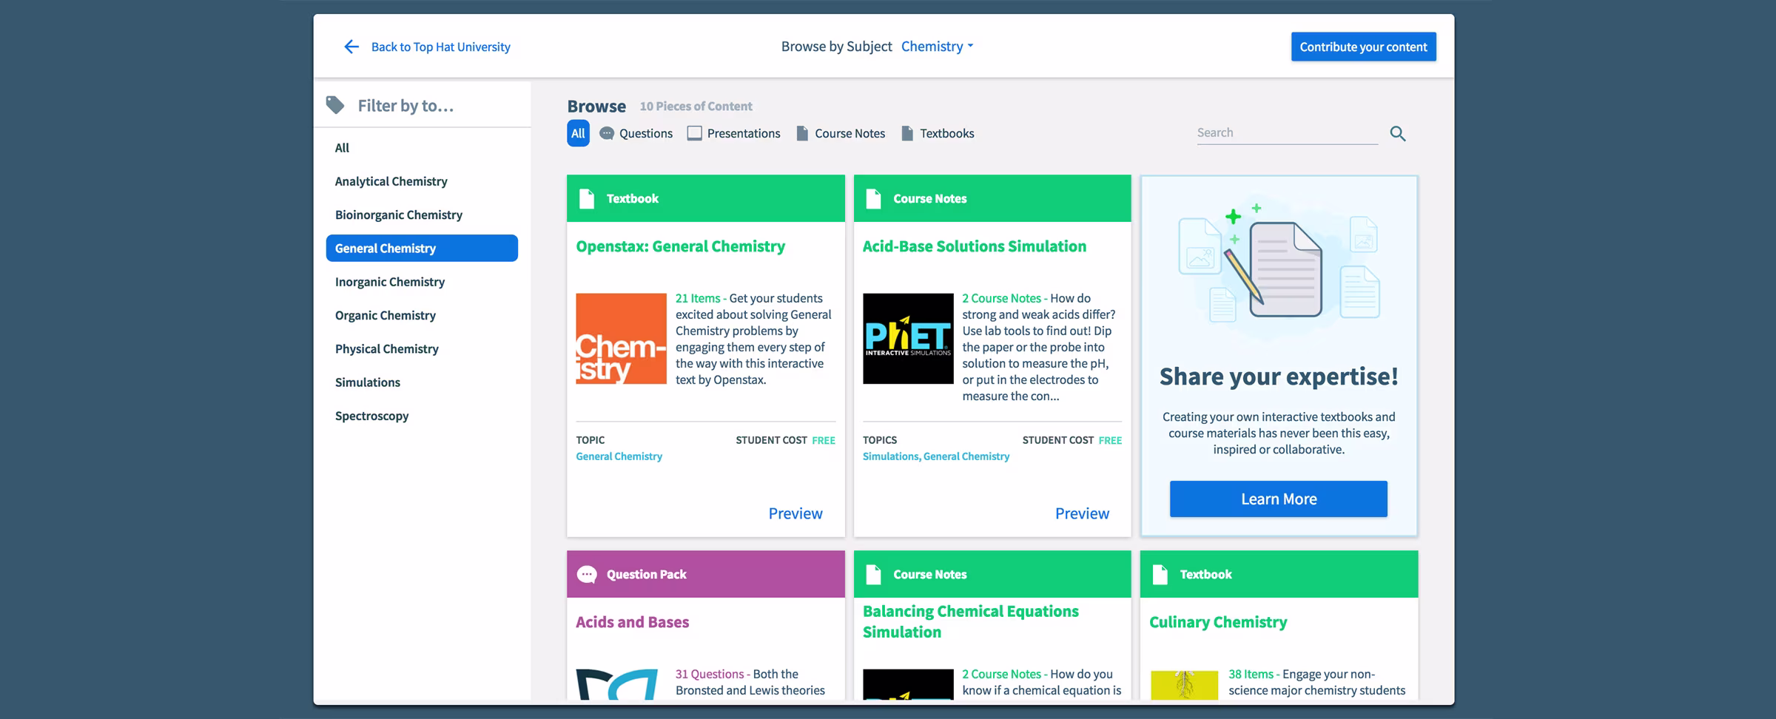Click the Culinary Chemistry yellow thumbnail

pos(1184,685)
